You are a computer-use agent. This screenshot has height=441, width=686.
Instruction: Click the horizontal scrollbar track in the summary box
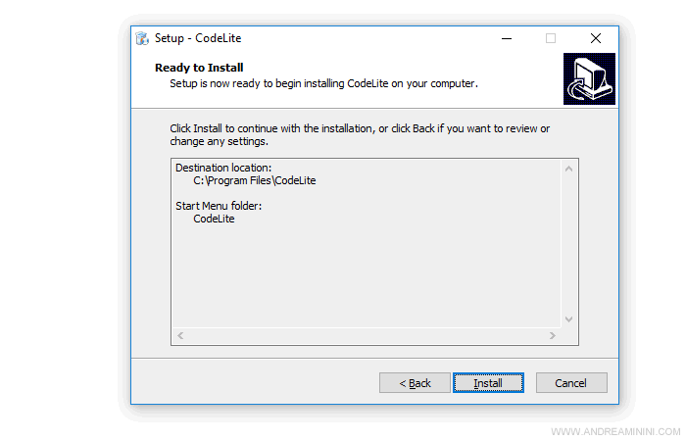pyautogui.click(x=365, y=336)
